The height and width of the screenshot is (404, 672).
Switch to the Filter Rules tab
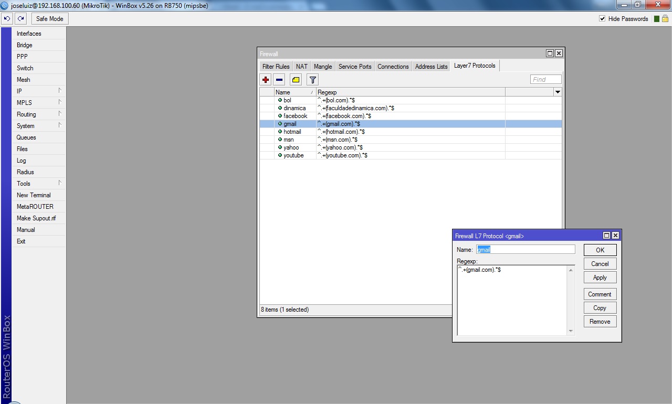(276, 67)
